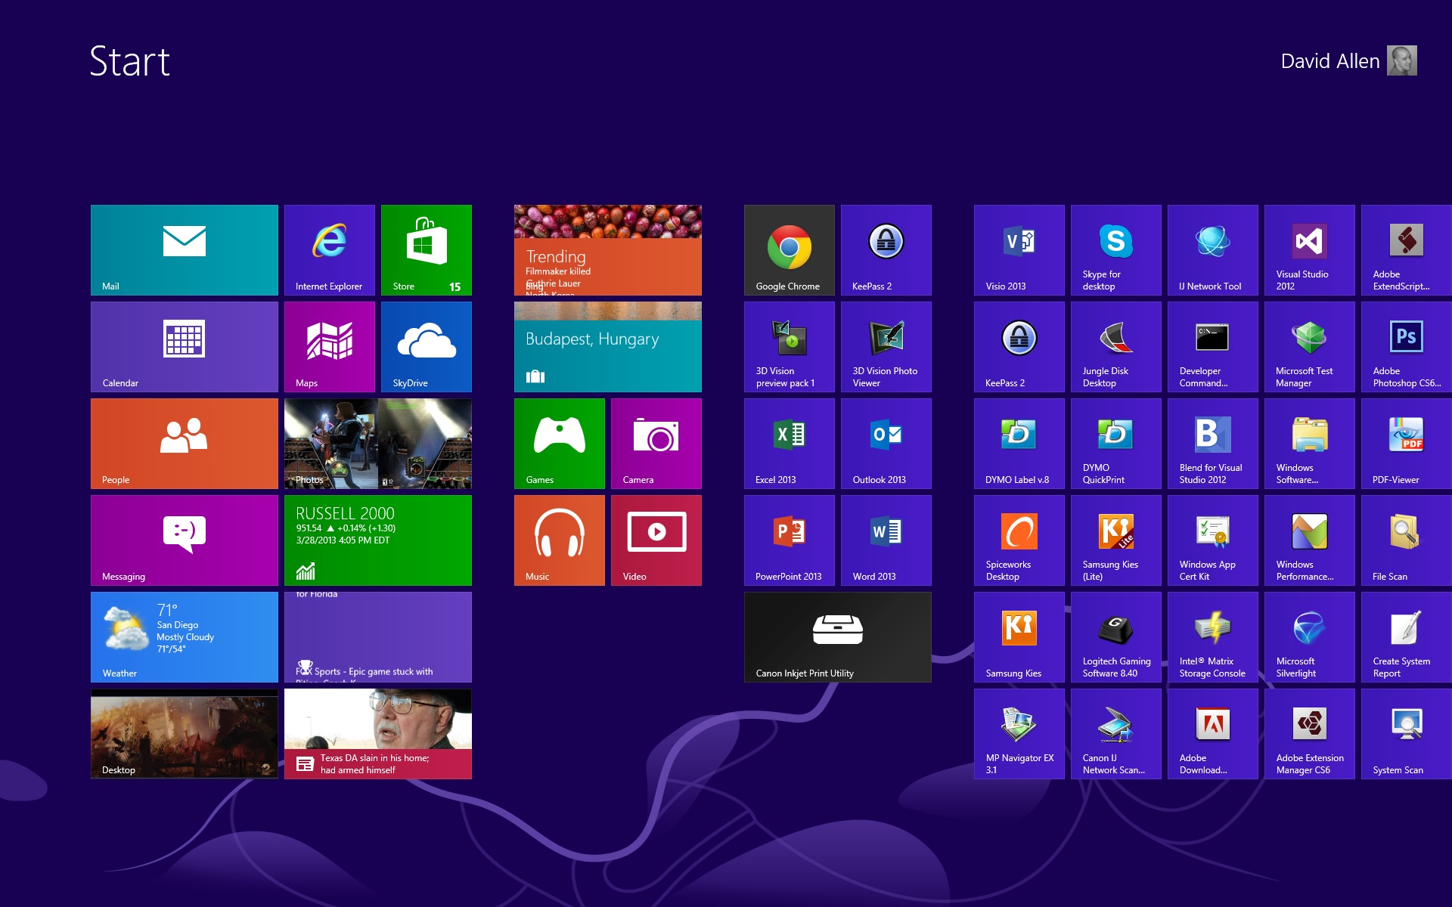
Task: Open Texas DA news story tile
Action: [x=377, y=733]
